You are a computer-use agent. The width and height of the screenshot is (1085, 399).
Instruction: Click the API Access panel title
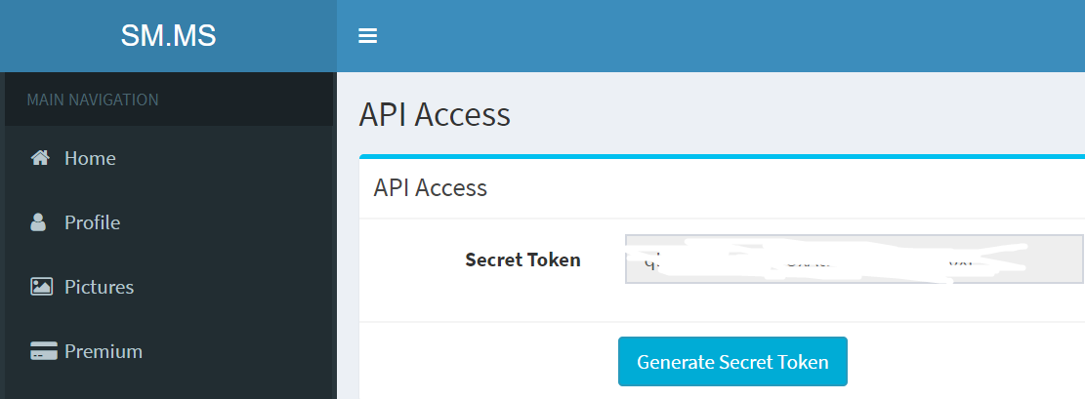tap(430, 187)
